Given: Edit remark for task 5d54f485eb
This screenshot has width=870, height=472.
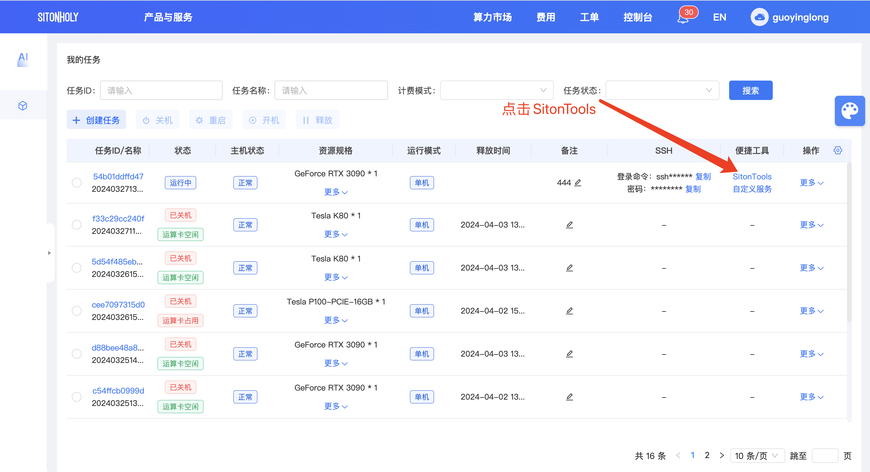Looking at the screenshot, I should [569, 268].
